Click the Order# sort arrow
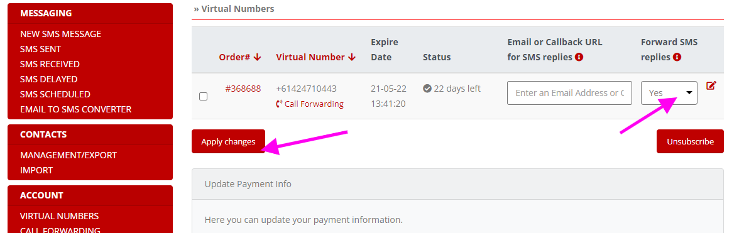The image size is (744, 233). click(257, 57)
